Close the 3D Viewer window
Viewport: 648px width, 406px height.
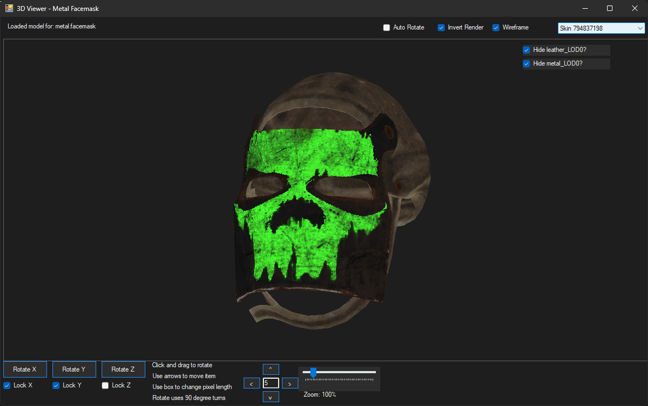[x=635, y=8]
